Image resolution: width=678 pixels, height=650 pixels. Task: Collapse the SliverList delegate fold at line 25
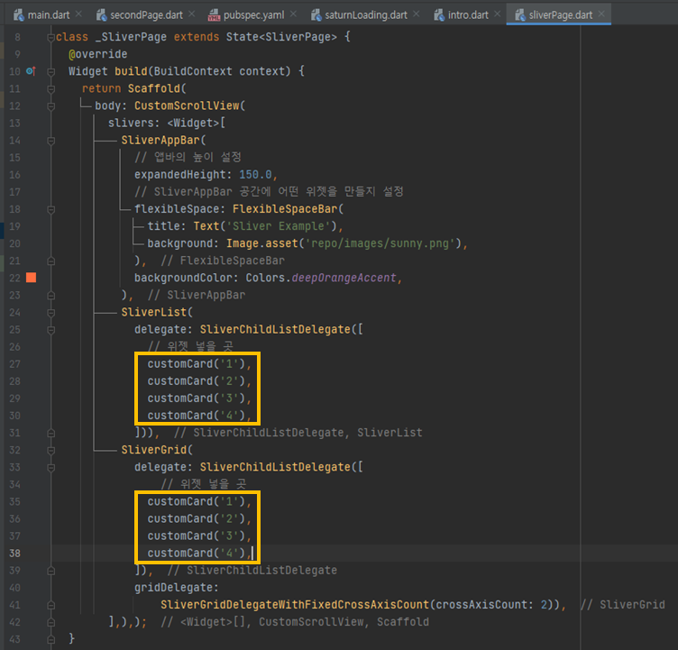pyautogui.click(x=51, y=330)
